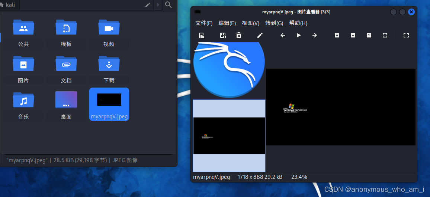Open the 图片 folder
The height and width of the screenshot is (197, 430).
23,69
